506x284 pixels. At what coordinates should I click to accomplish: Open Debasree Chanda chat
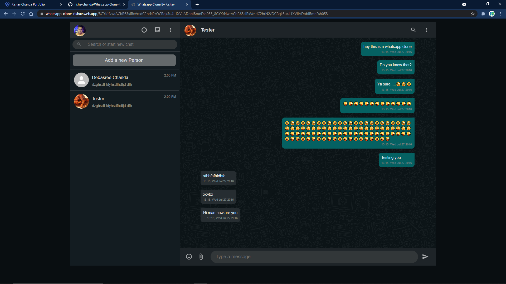[124, 80]
